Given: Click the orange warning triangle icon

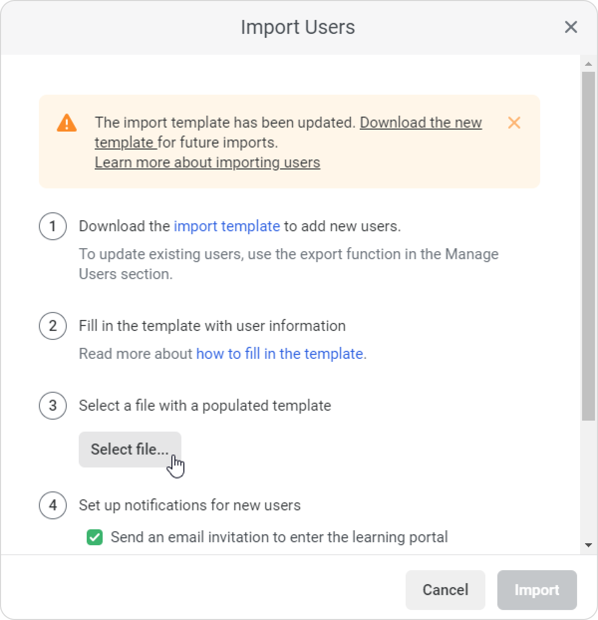Looking at the screenshot, I should [67, 123].
